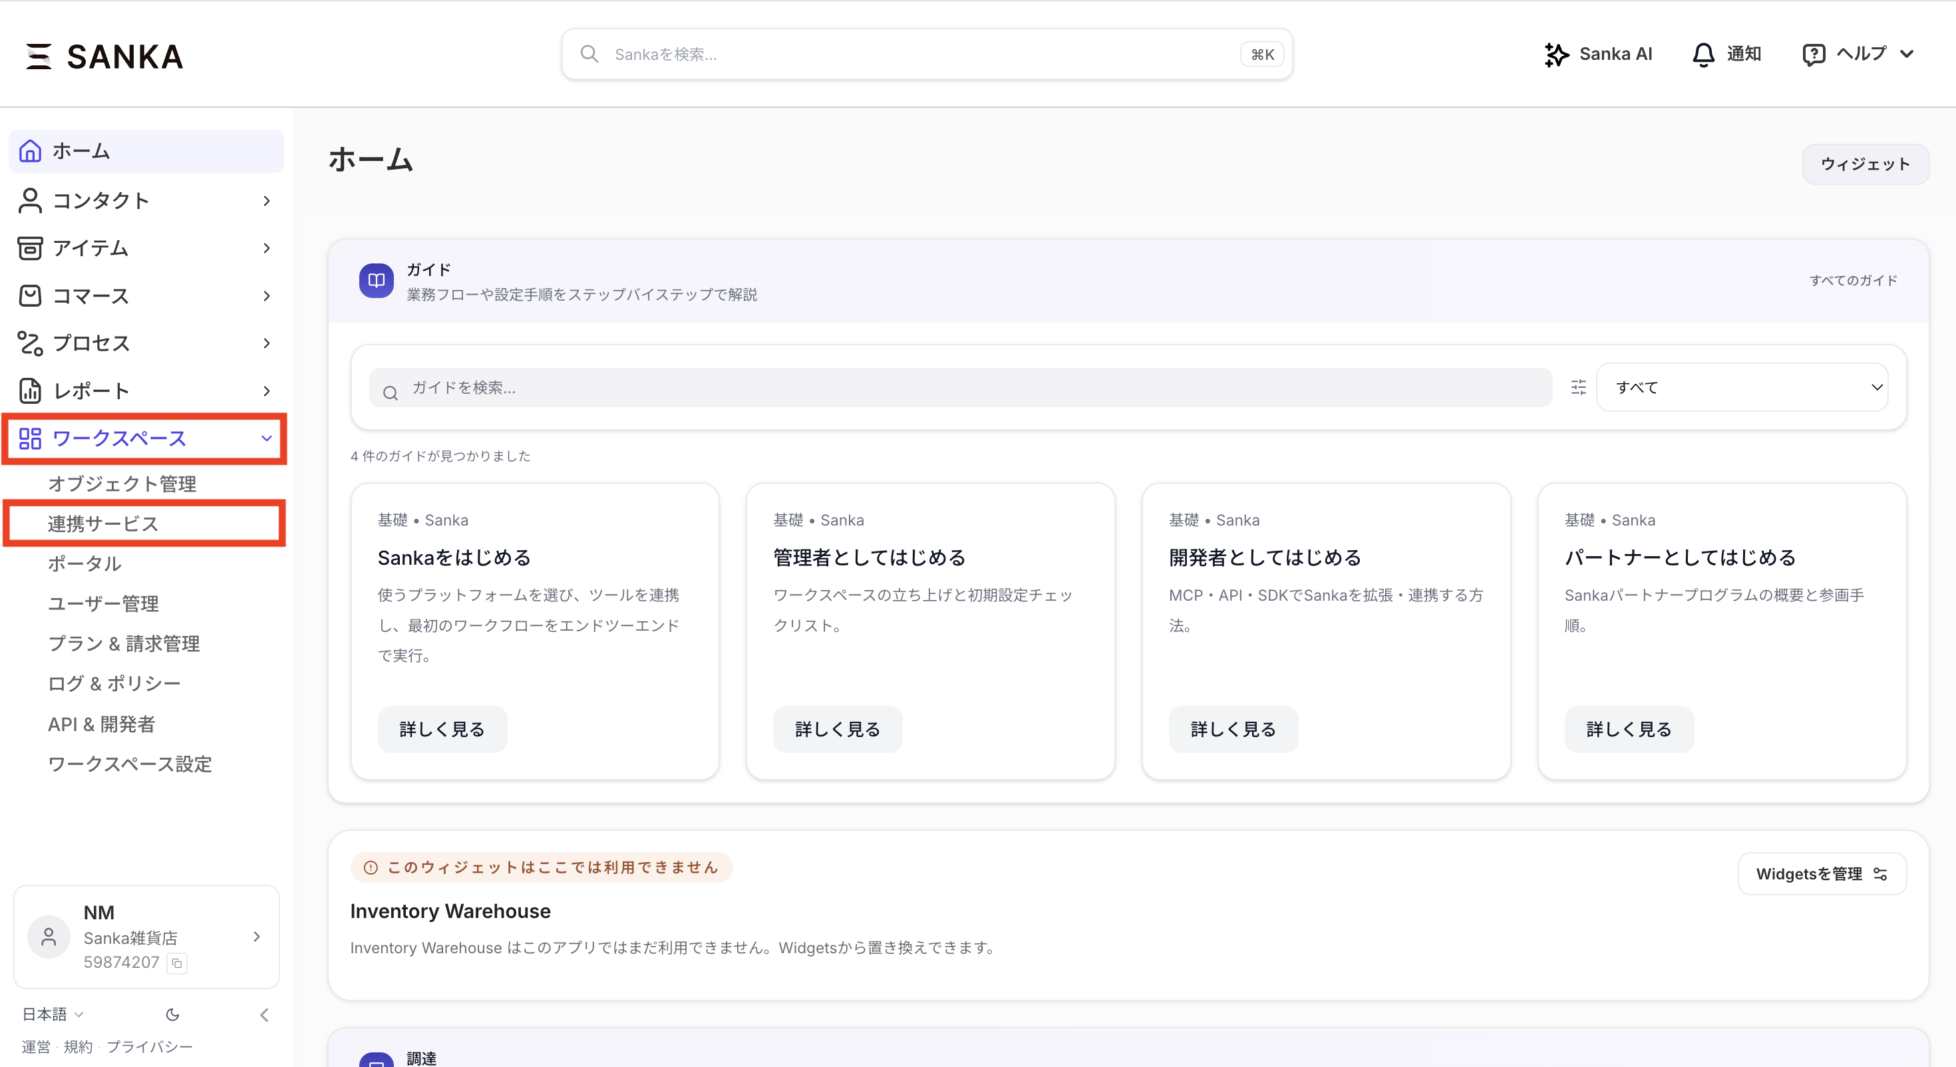
Task: Click the Sanka AI sparkle icon
Action: pos(1556,55)
